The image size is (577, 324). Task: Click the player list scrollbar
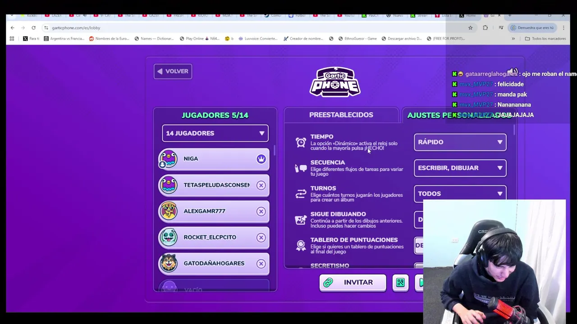pyautogui.click(x=275, y=150)
